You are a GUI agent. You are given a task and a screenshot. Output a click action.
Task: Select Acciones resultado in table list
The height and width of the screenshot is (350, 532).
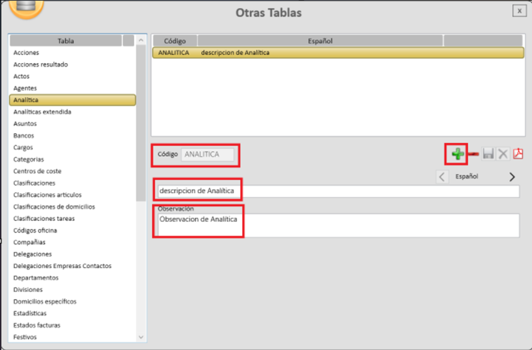point(41,64)
